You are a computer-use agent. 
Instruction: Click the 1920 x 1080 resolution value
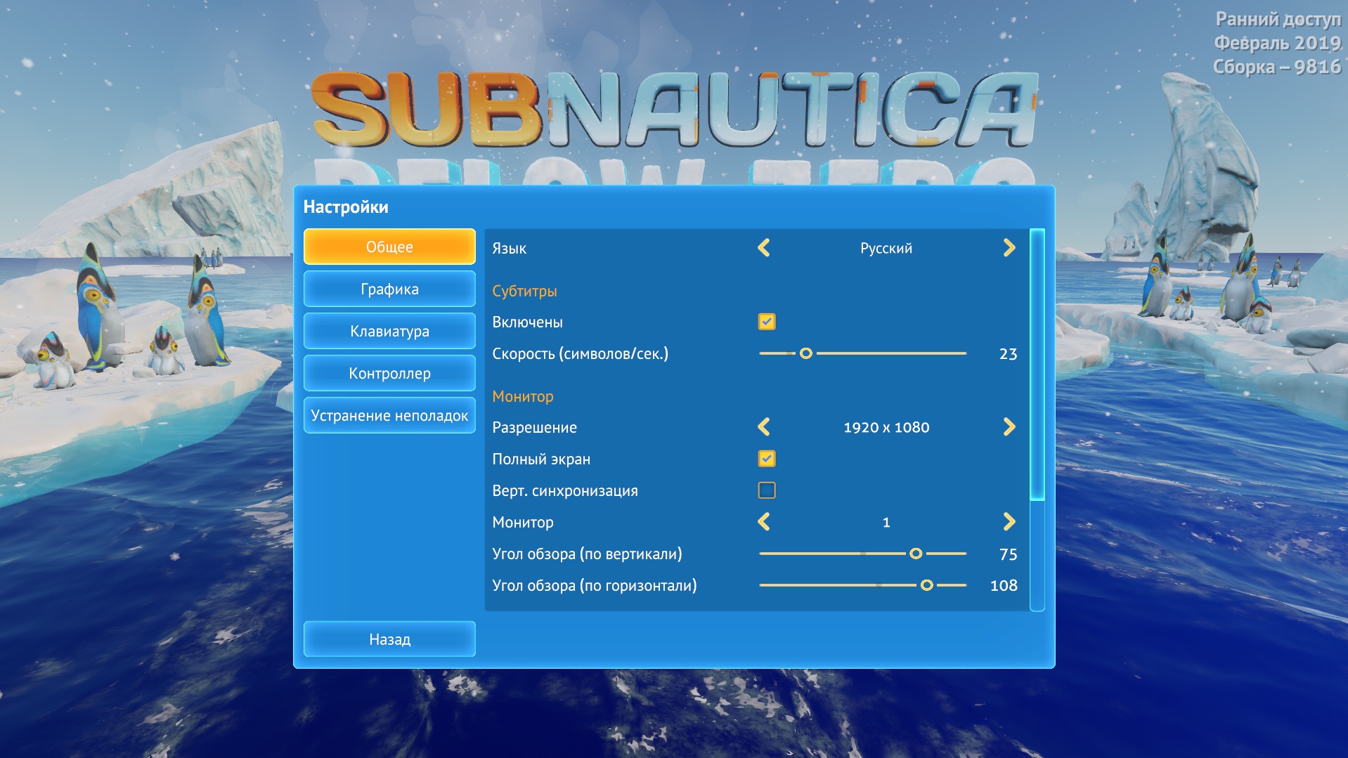886,427
